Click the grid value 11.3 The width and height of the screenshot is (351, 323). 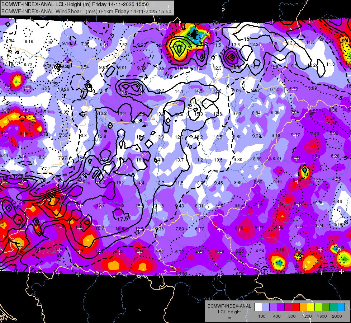(331, 64)
